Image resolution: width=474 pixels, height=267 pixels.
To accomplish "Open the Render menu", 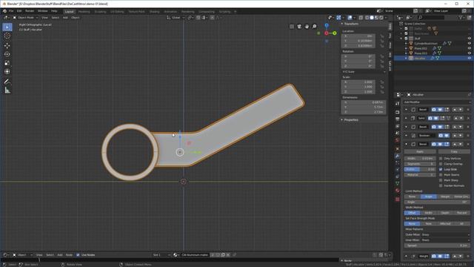I will click(30, 11).
